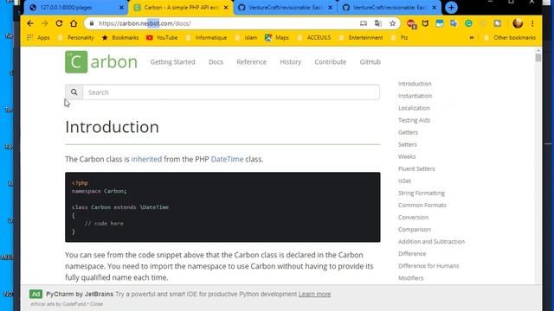Screen dimensions: 554x311
Task: Open the browser home page icon
Action: tap(74, 23)
